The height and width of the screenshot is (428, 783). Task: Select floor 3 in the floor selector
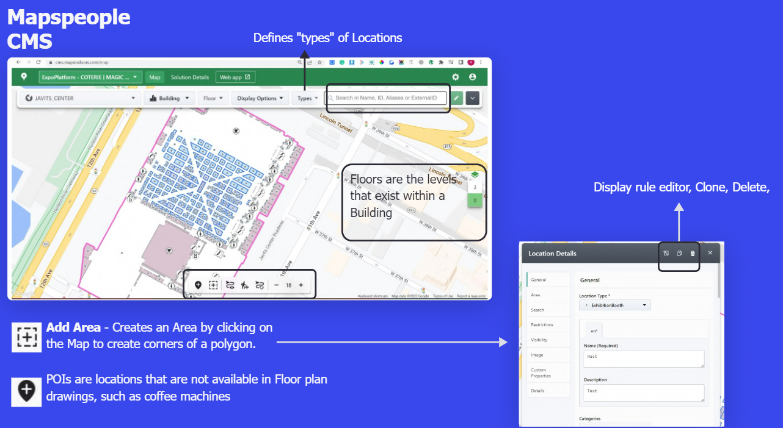(x=475, y=187)
